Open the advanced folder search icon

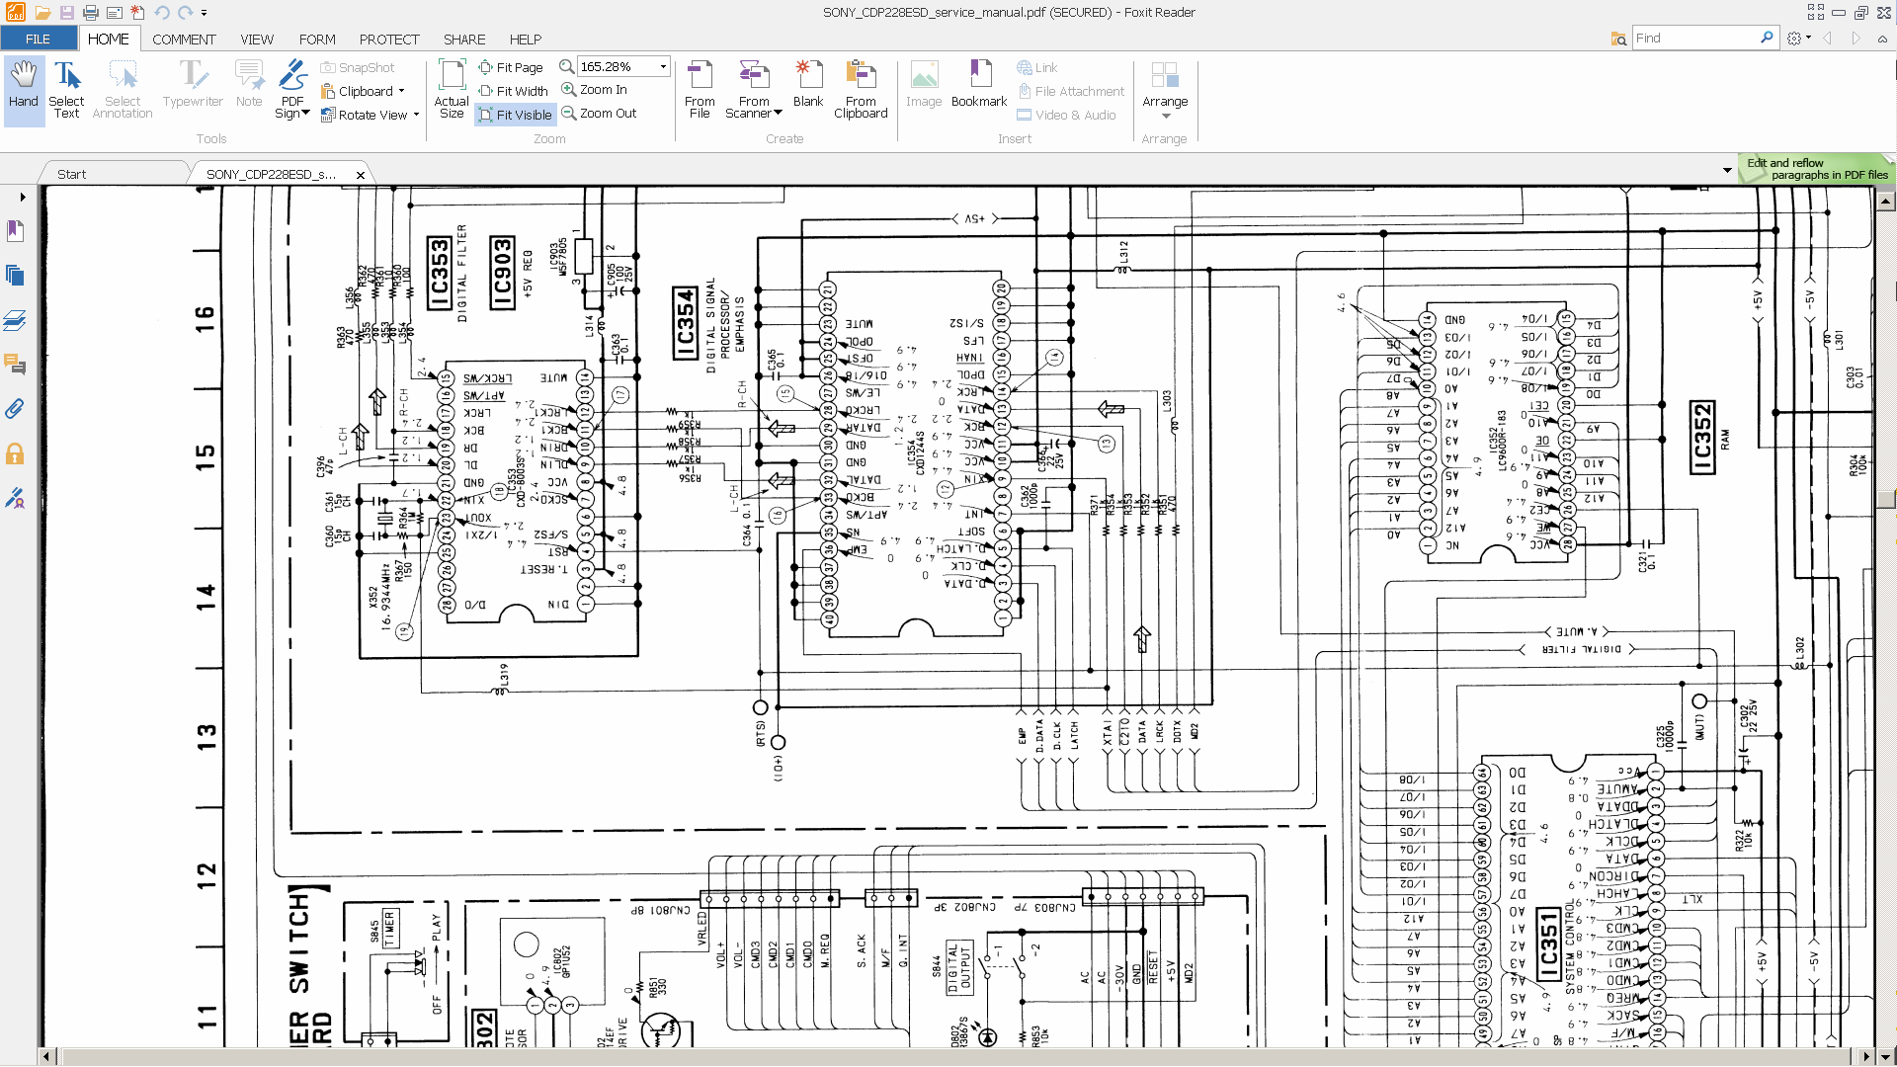click(1618, 39)
